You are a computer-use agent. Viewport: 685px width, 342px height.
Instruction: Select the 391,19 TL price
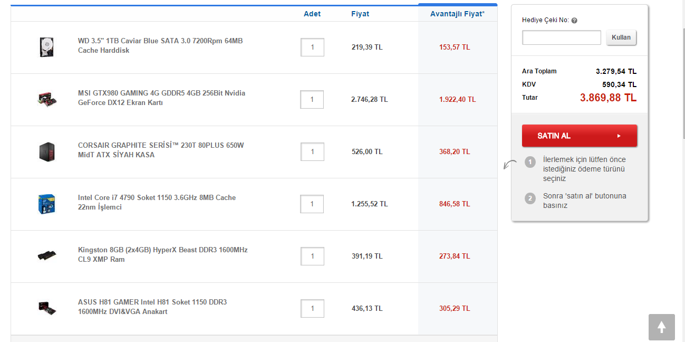pyautogui.click(x=367, y=256)
